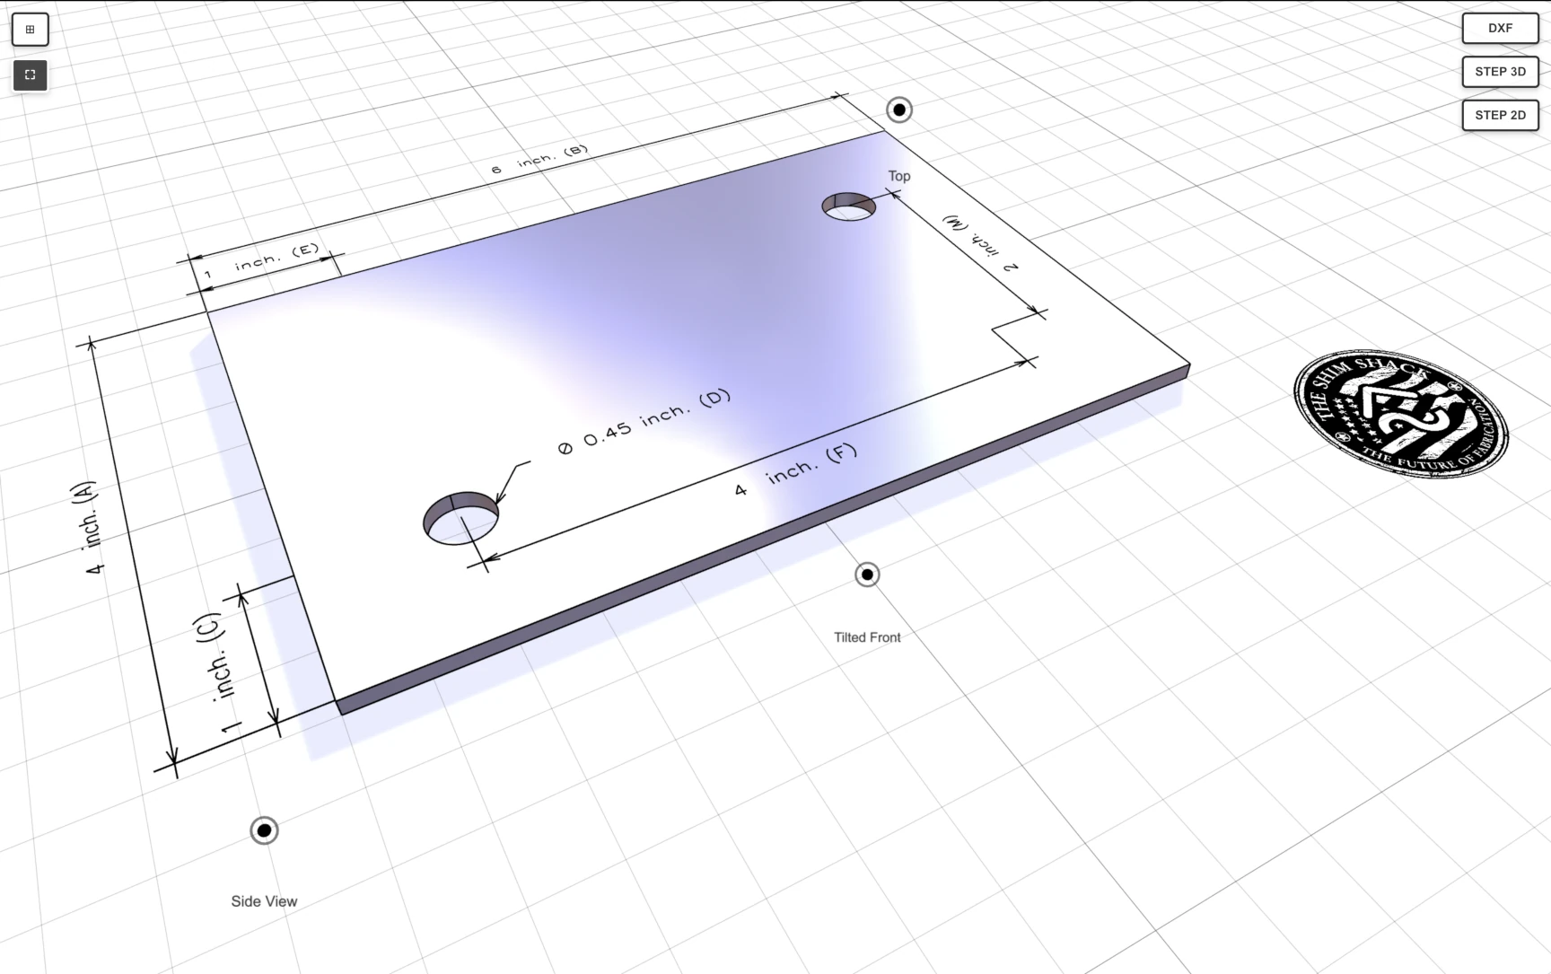
Task: Click the STEP 2D export button
Action: pos(1499,115)
